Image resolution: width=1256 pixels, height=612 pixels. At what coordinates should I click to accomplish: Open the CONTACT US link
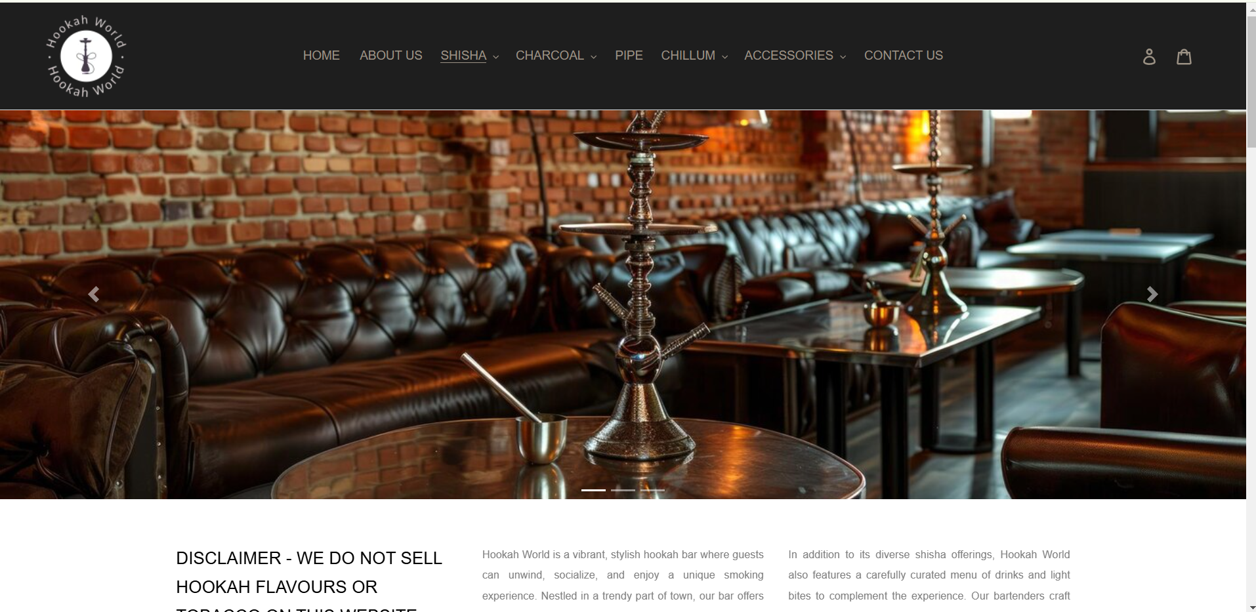(x=904, y=56)
